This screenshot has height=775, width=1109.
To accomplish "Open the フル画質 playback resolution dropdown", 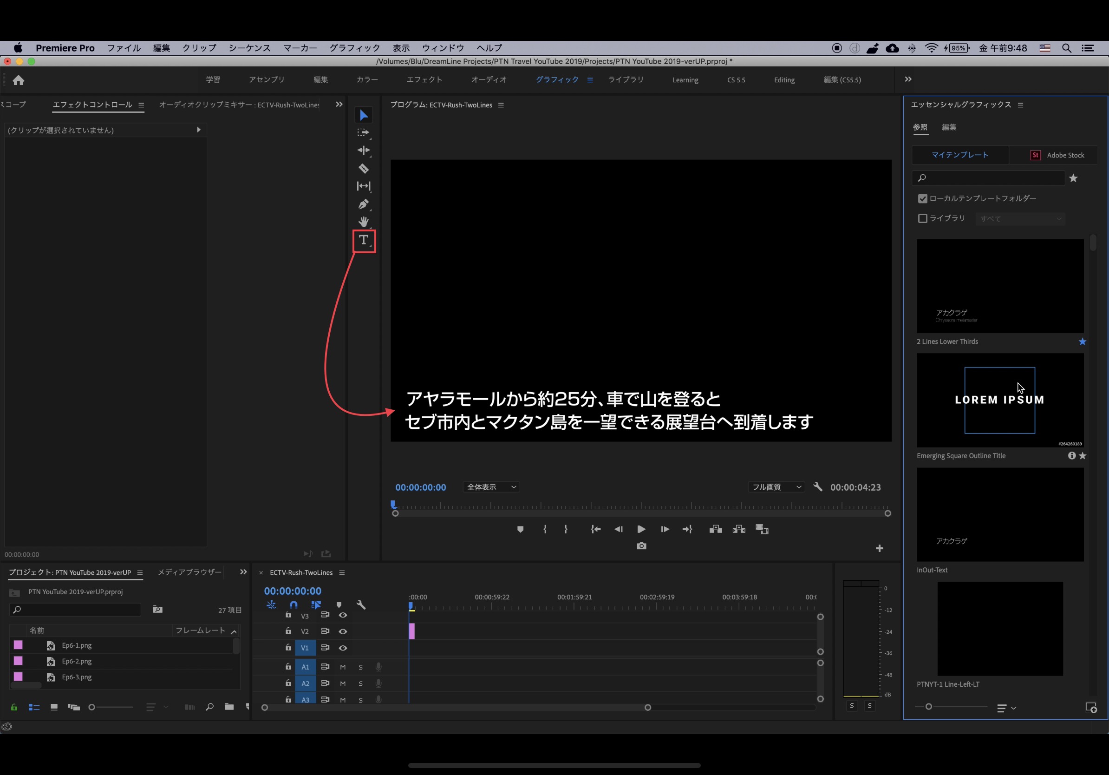I will (776, 487).
